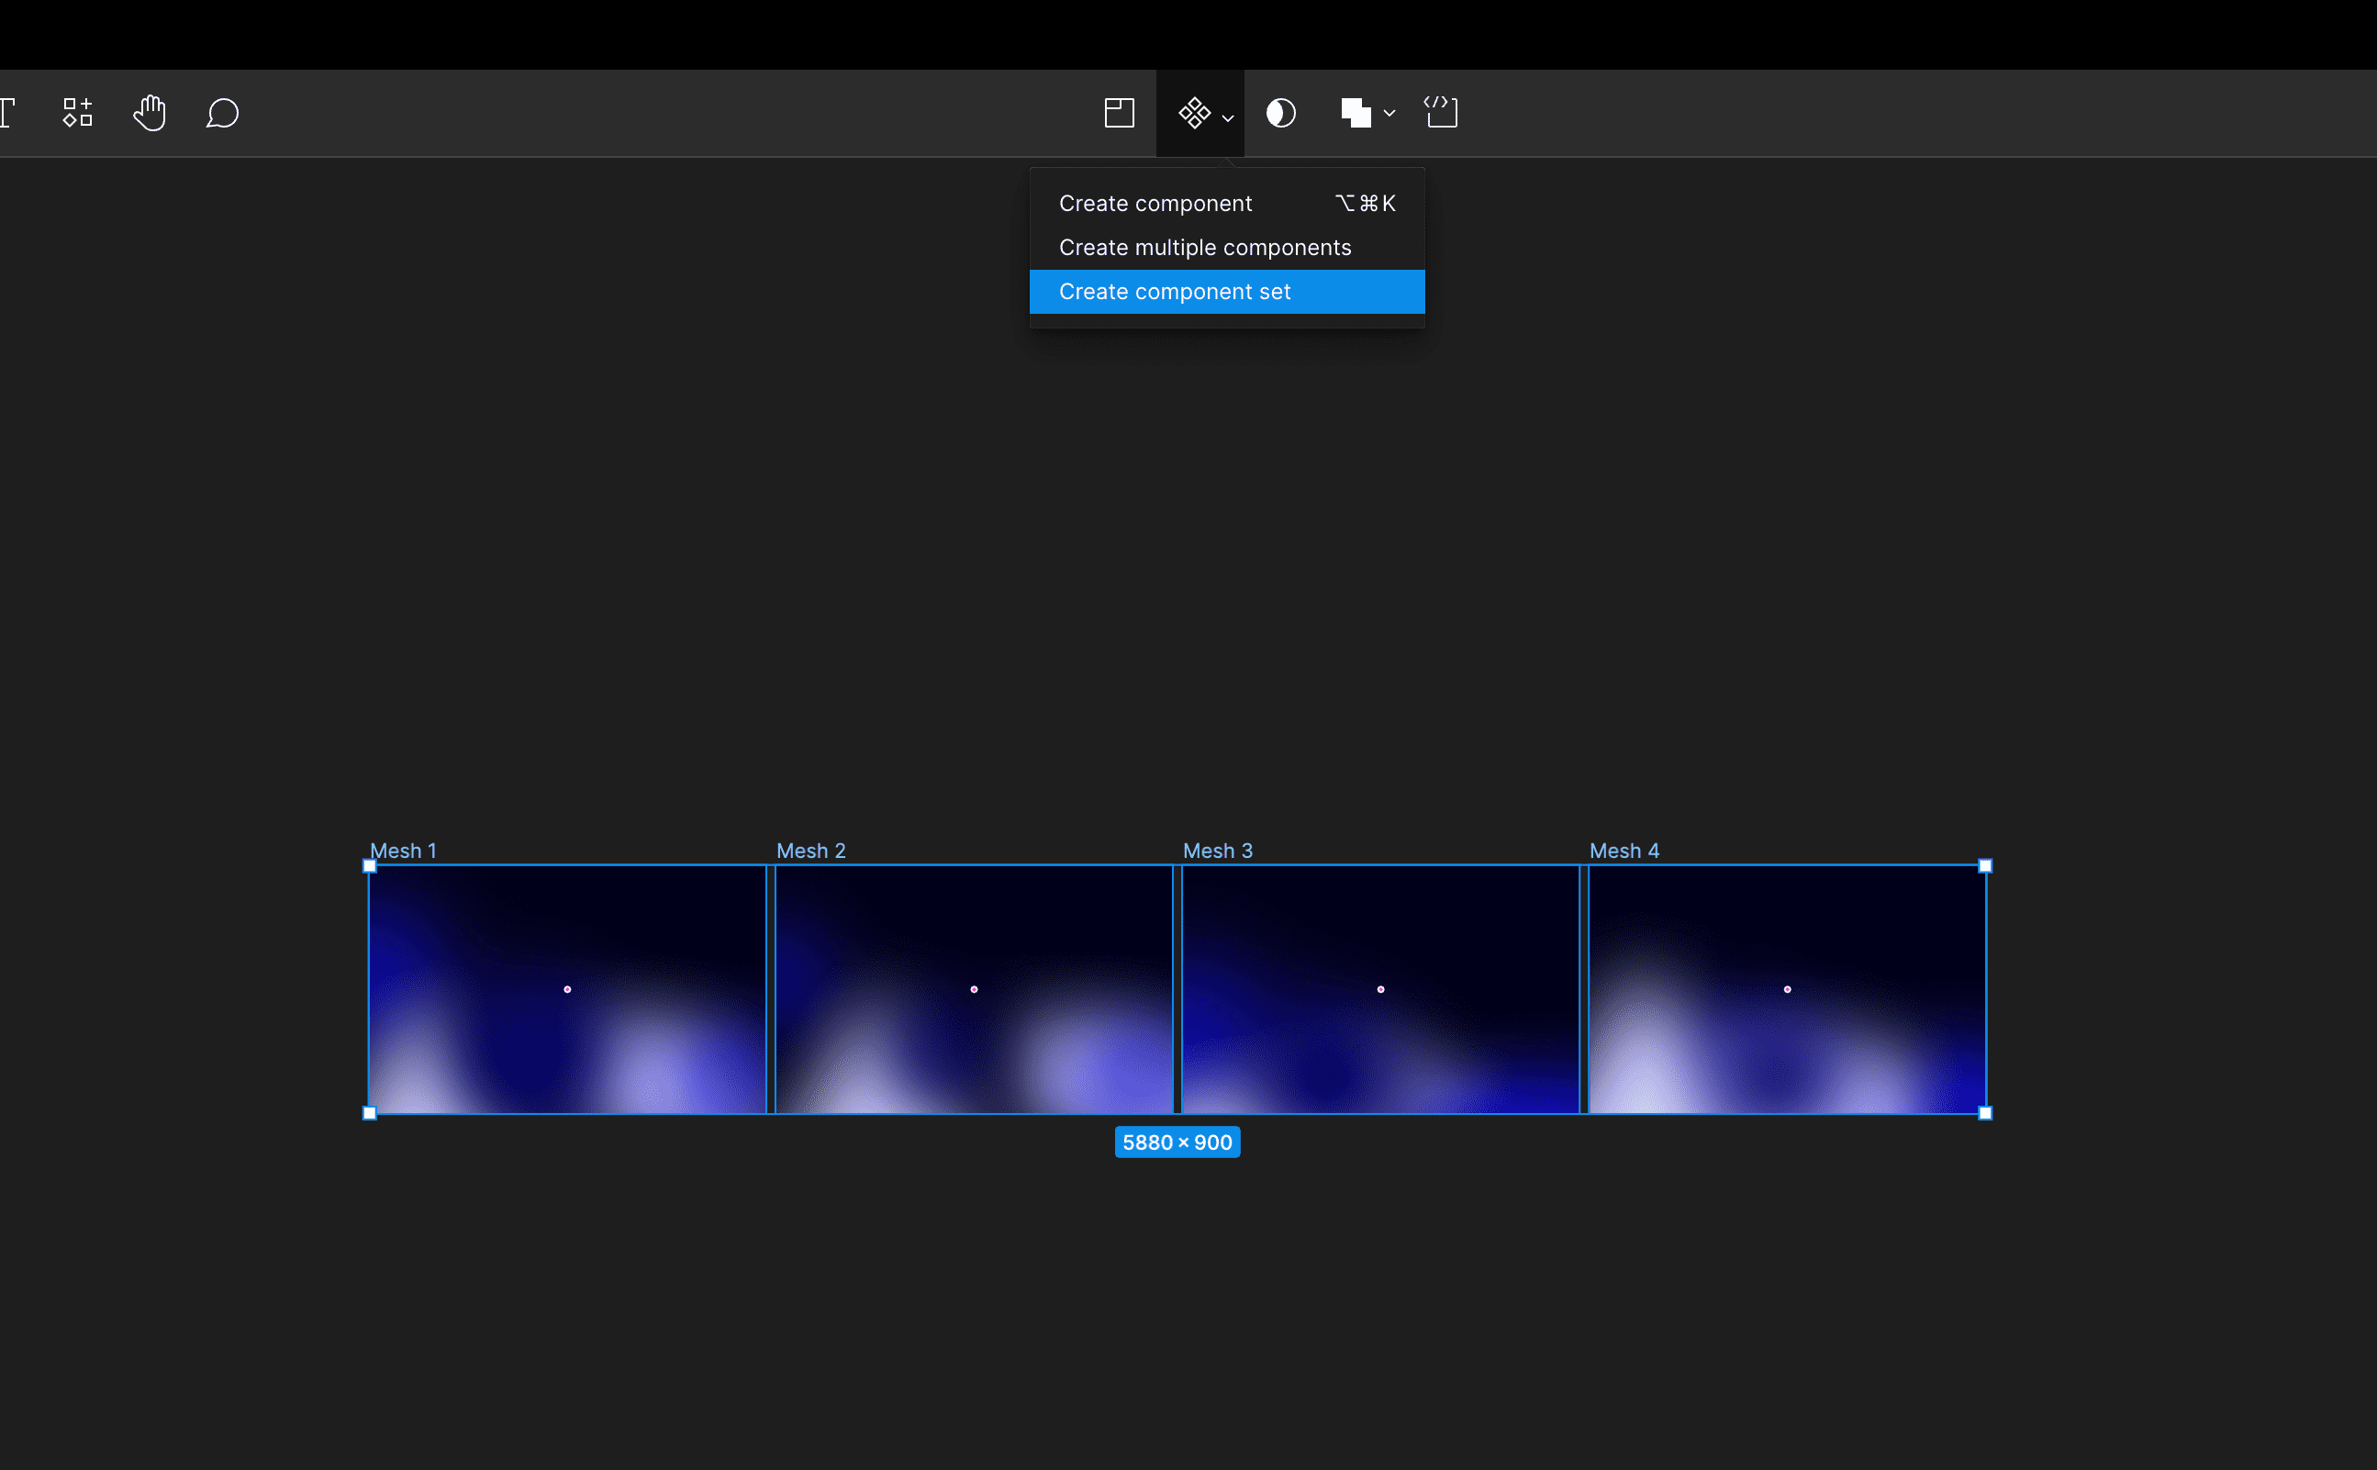Click the Mesh 3 frame label
Viewport: 2377px width, 1470px height.
(1217, 851)
